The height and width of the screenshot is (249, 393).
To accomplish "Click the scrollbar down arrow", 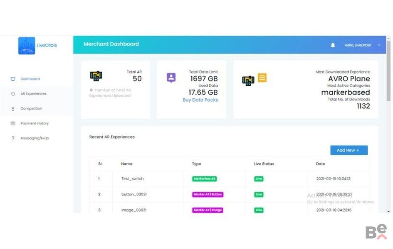I will pos(388,212).
